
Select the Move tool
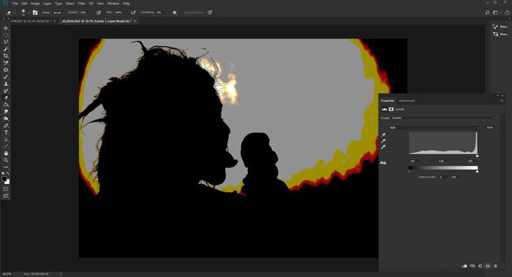pos(6,29)
